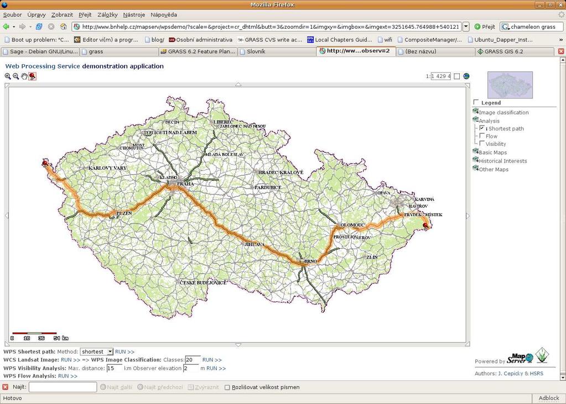Uncheck the Shortest path layer
566x404 pixels.
(482, 128)
